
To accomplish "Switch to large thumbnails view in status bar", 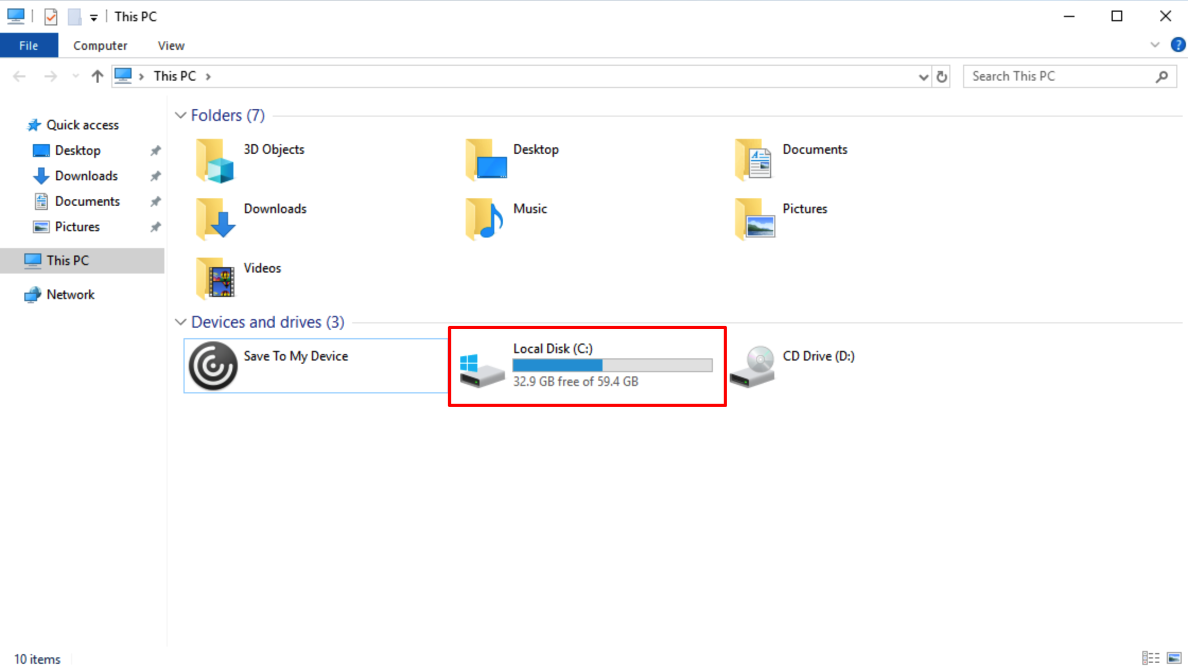I will coord(1174,658).
